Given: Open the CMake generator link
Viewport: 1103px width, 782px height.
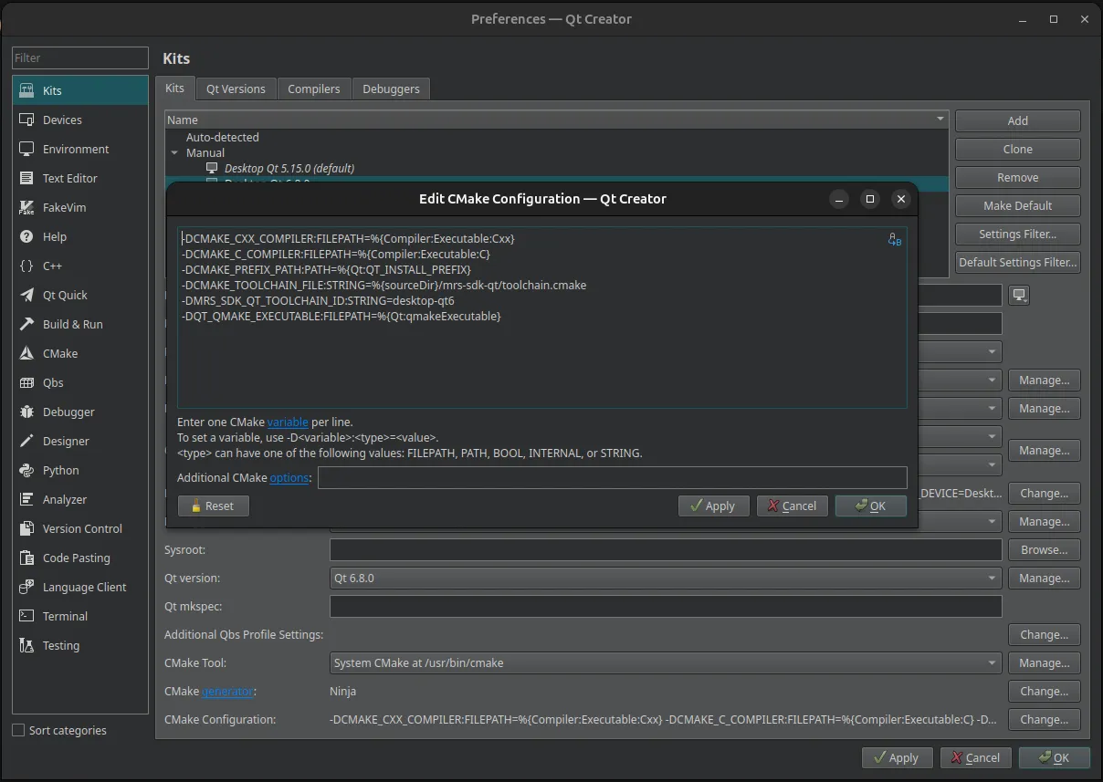Looking at the screenshot, I should [x=228, y=691].
